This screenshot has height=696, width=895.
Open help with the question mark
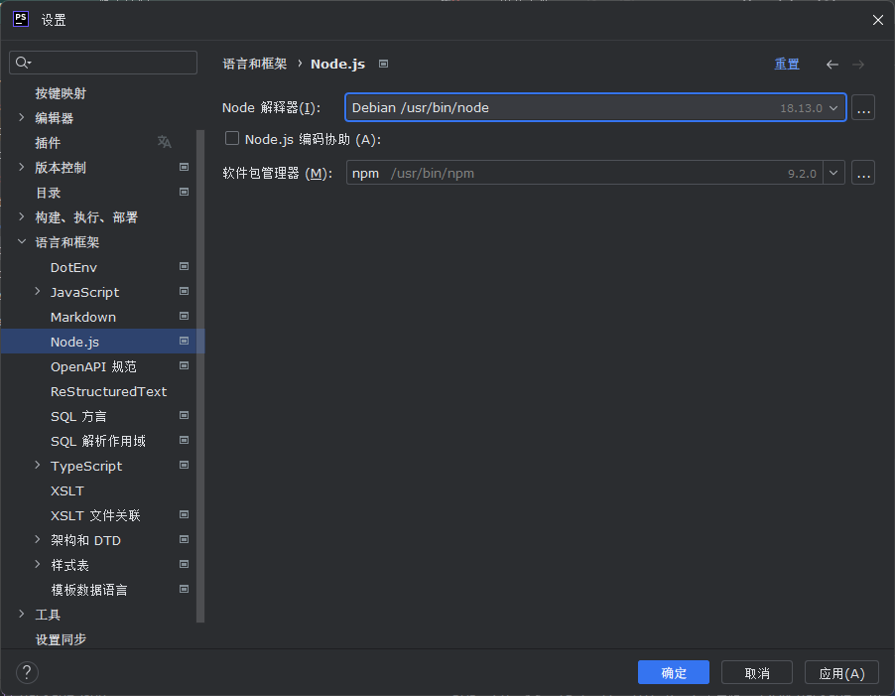point(27,672)
